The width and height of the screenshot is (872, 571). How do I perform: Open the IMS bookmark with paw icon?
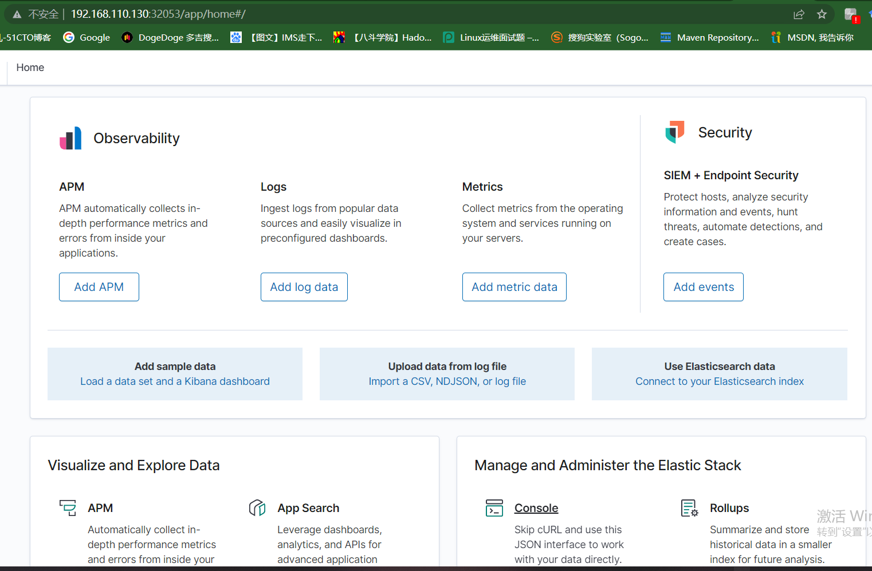pyautogui.click(x=276, y=37)
